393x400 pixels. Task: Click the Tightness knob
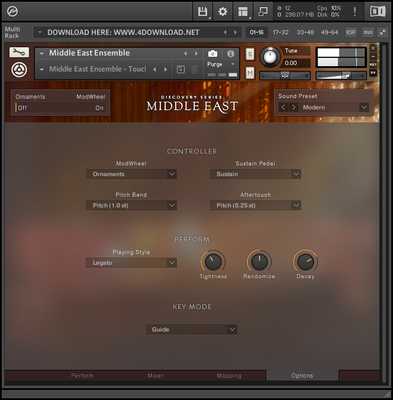(213, 262)
